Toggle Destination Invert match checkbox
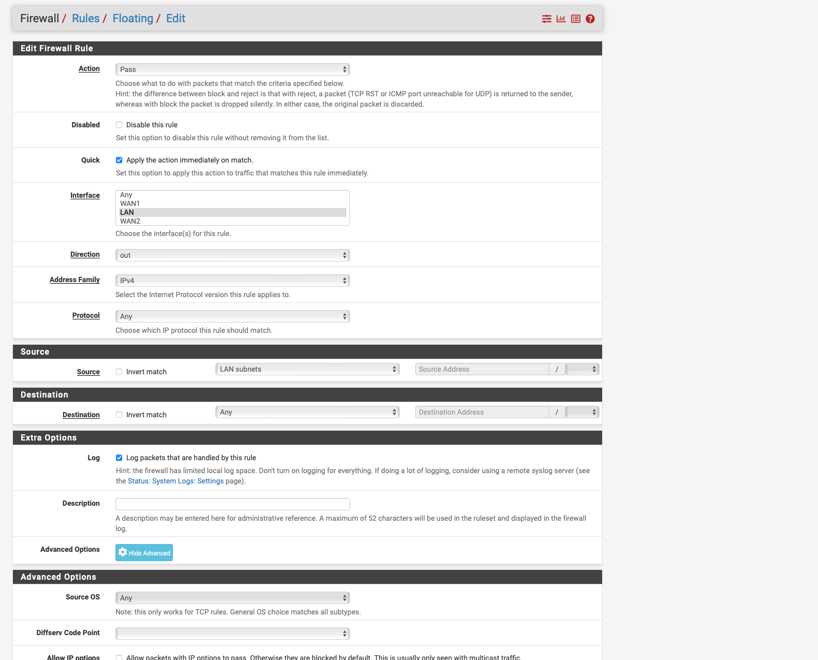 (x=119, y=415)
